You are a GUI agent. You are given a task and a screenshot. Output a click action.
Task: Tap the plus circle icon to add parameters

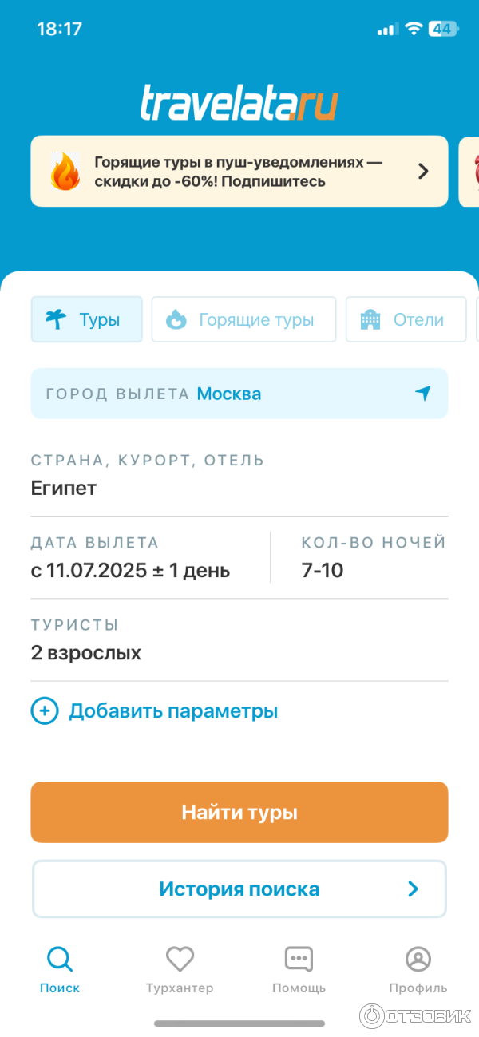click(45, 710)
